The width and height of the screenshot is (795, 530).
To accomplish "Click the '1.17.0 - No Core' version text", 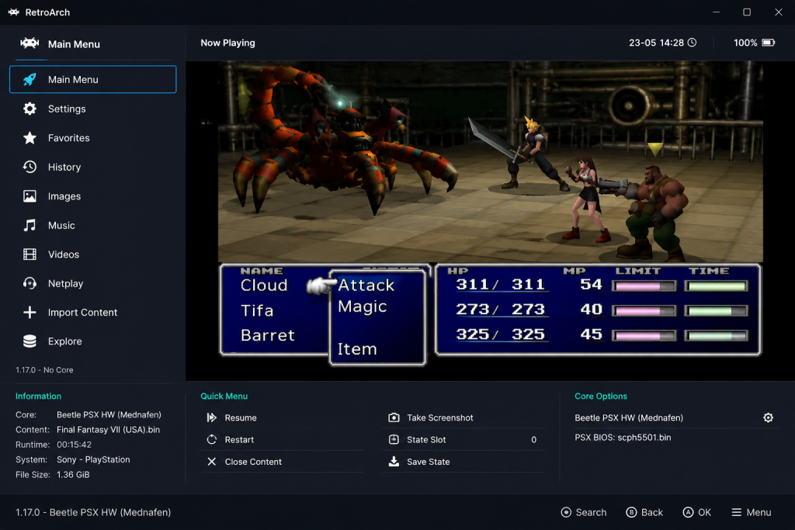I will [x=44, y=370].
